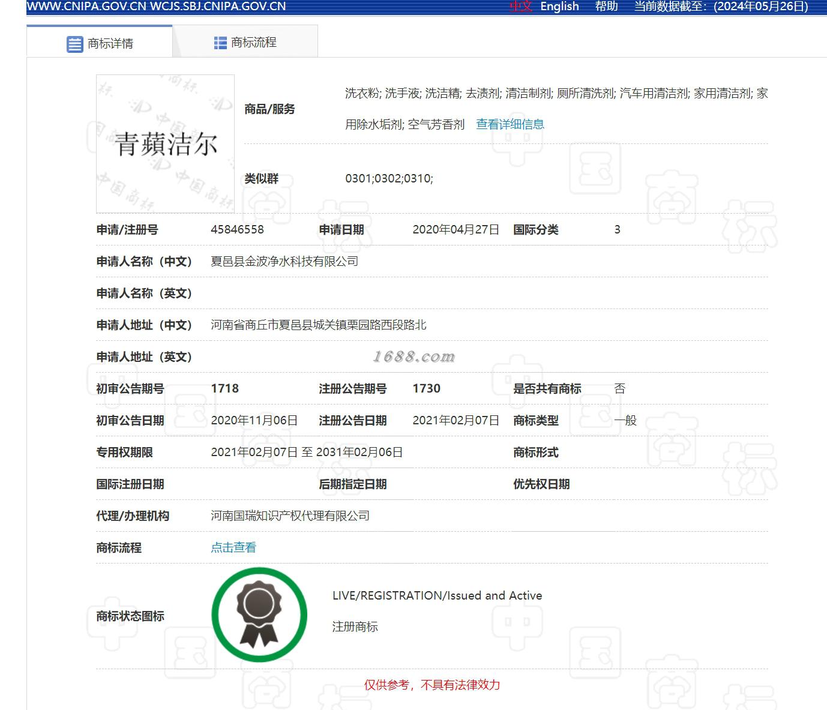
Task: Select the goods list starting with 洗衣粉
Action: coord(556,109)
